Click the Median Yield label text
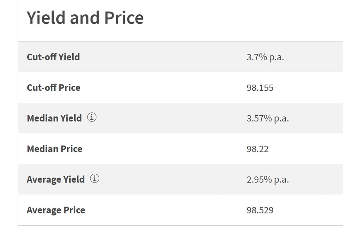 pyautogui.click(x=54, y=118)
